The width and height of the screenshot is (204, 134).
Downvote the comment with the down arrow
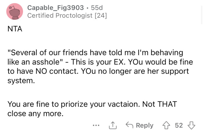point(191,125)
